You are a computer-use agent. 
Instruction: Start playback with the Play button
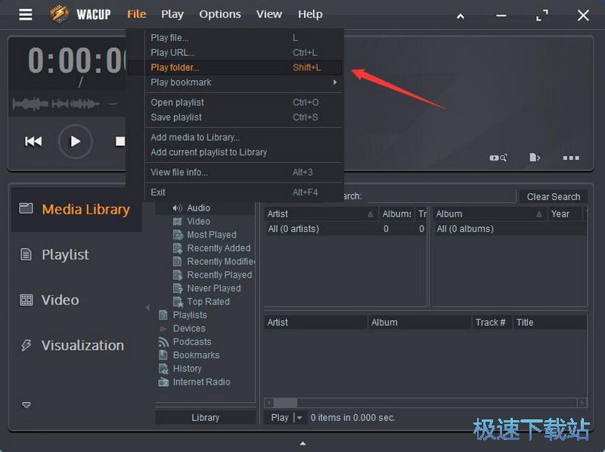75,141
